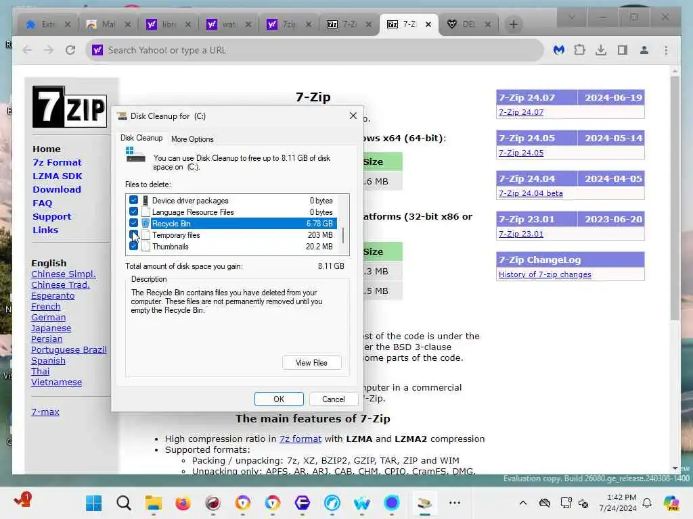Click the browser back arrow
693x519 pixels.
[27, 50]
